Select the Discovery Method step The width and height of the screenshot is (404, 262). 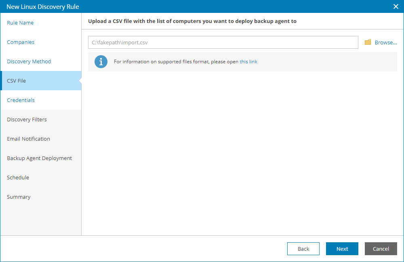tap(29, 61)
